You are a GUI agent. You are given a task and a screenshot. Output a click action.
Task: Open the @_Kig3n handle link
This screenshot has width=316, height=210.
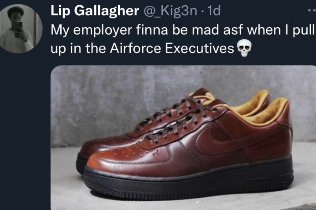point(170,11)
